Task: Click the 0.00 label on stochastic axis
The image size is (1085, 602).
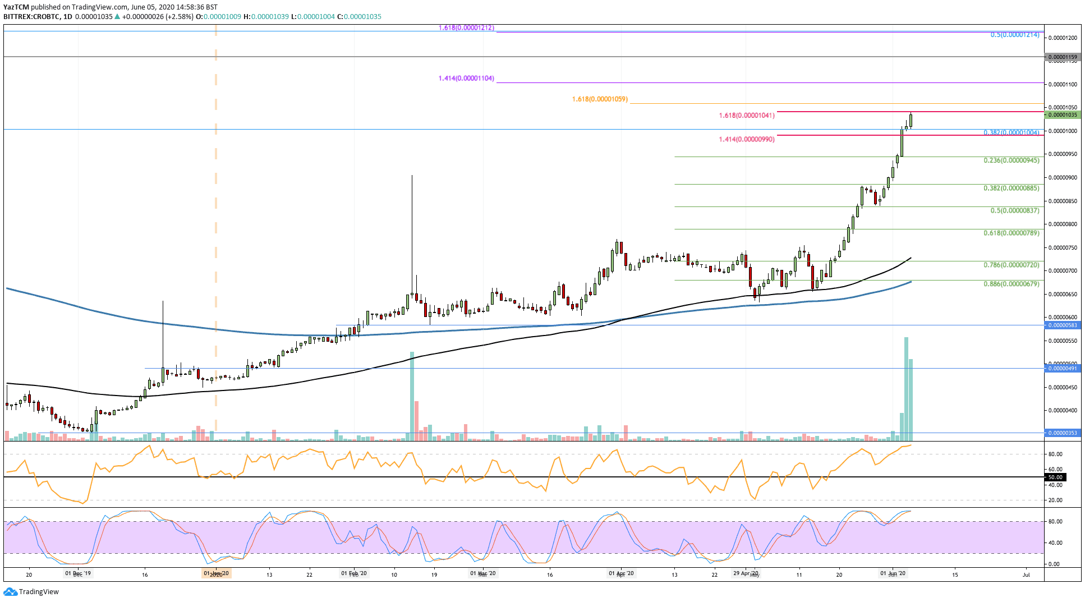Action: point(1054,564)
